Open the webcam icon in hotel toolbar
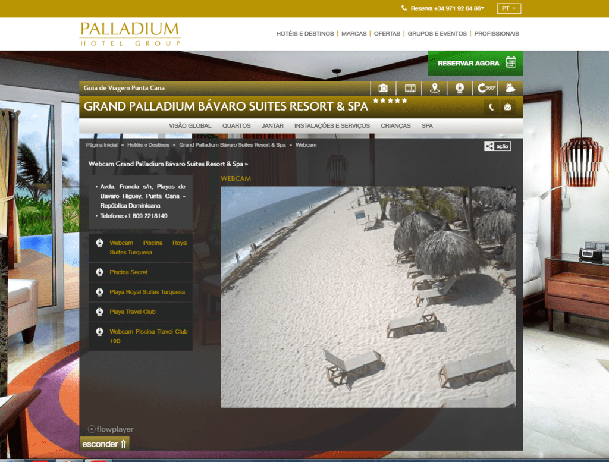 (460, 88)
